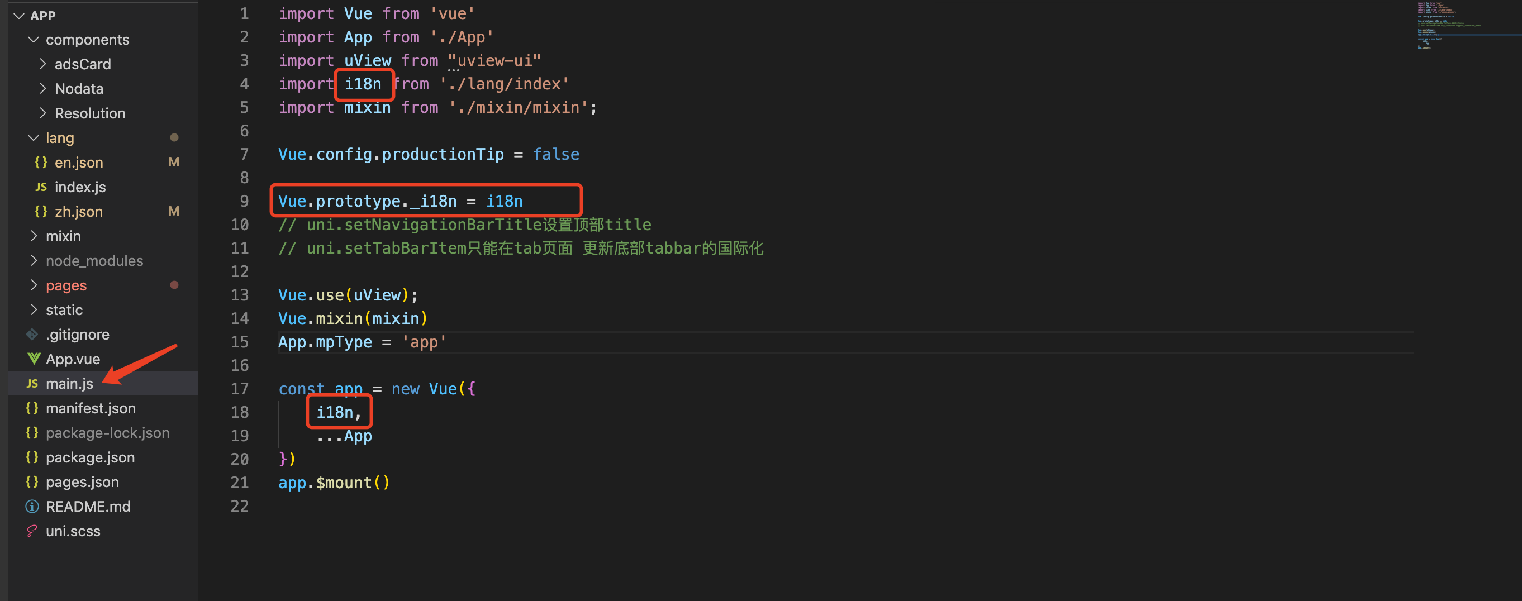Click Vue.config.productionTip on line 7
The height and width of the screenshot is (601, 1522).
[391, 155]
